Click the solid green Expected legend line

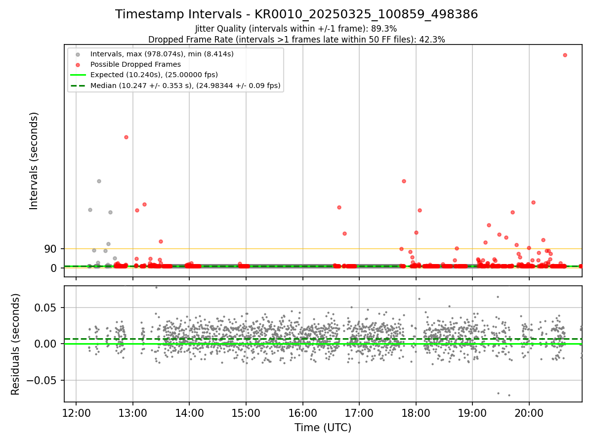coord(77,75)
